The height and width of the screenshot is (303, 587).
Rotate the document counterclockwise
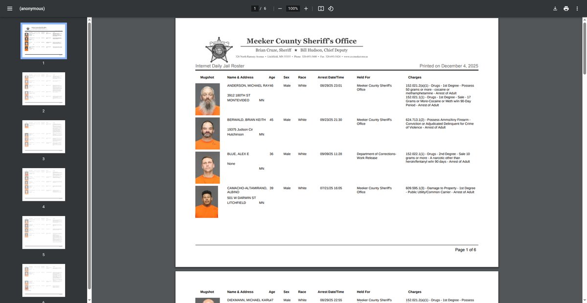(x=331, y=8)
